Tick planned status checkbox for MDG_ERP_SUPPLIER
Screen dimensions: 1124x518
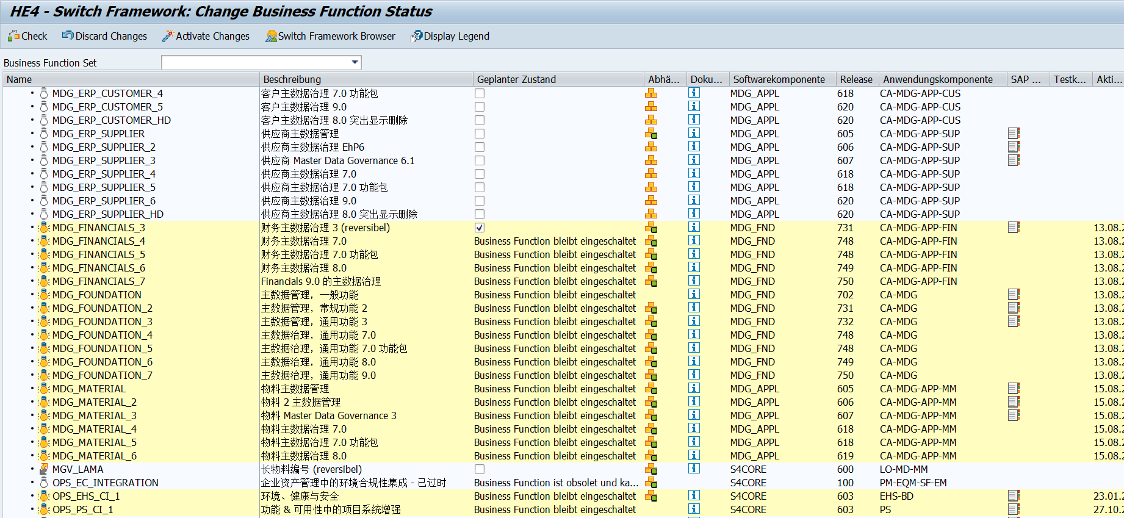tap(480, 134)
